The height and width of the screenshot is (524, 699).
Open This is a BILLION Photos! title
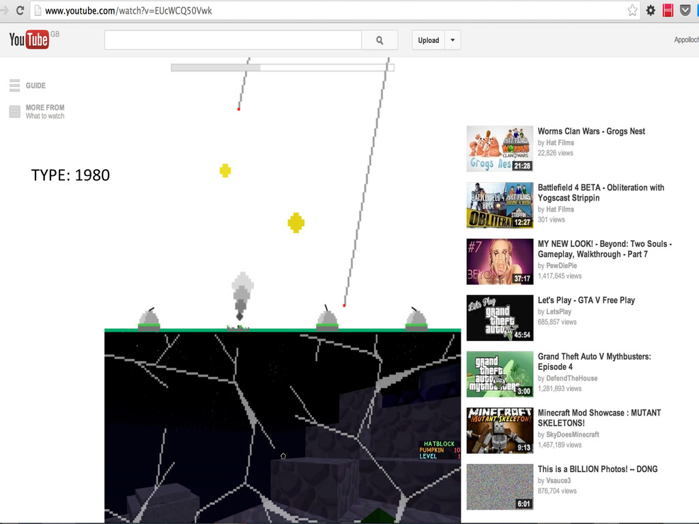[597, 469]
